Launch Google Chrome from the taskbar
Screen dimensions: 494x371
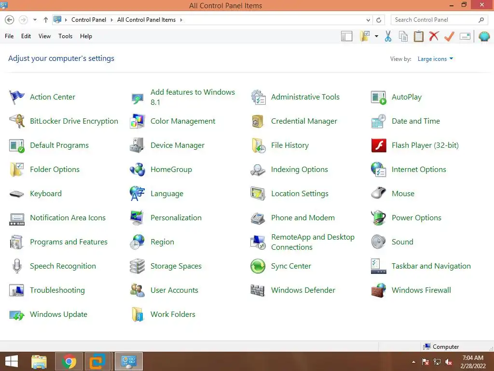[x=69, y=361]
